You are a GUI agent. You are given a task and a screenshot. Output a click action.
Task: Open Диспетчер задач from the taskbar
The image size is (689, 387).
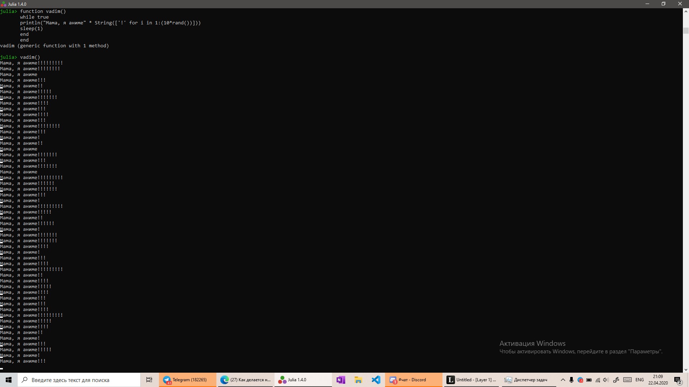click(x=529, y=380)
